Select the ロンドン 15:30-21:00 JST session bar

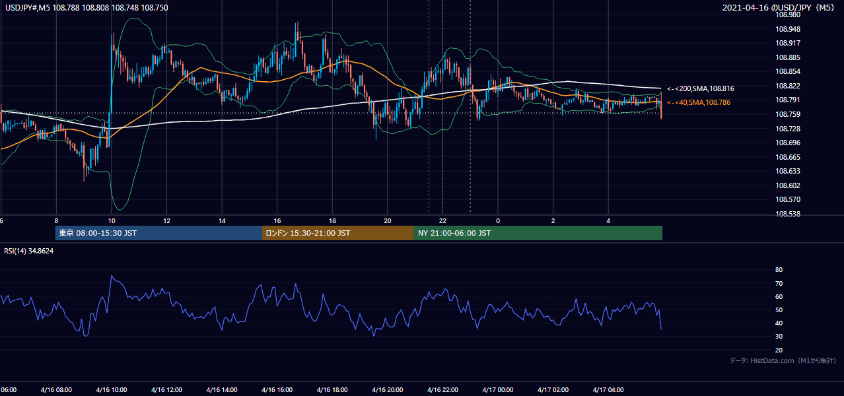tap(338, 233)
